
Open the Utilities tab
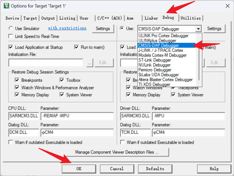click(x=191, y=18)
